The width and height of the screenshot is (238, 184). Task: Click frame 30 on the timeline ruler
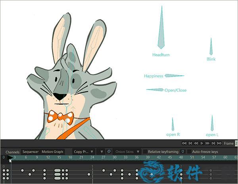[x=114, y=157]
